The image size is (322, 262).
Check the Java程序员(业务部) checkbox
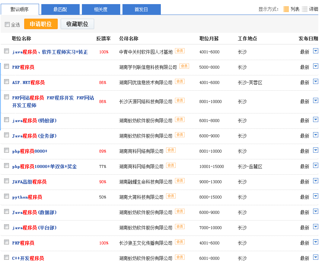[7, 135]
